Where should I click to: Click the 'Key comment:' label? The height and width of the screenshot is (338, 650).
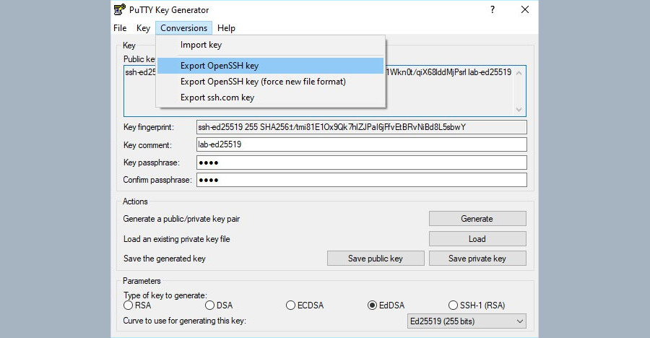coord(147,144)
